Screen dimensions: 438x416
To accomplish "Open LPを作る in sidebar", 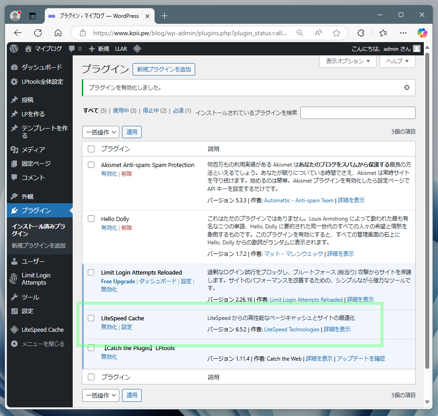I will (x=40, y=114).
